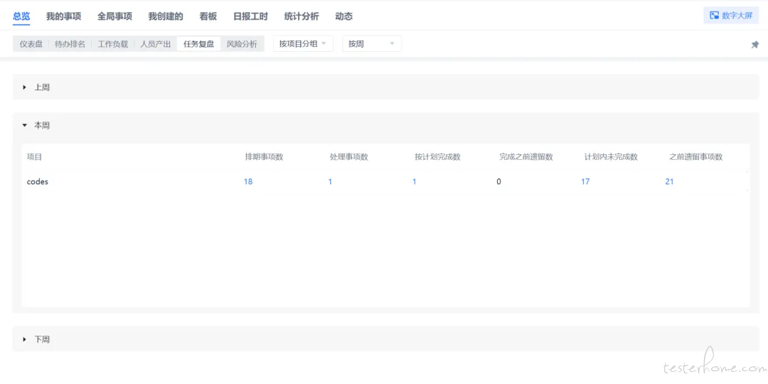This screenshot has height=384, width=768.
Task: Open the 统计分析 tab
Action: pos(302,16)
